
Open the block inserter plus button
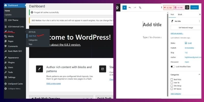(124, 8)
